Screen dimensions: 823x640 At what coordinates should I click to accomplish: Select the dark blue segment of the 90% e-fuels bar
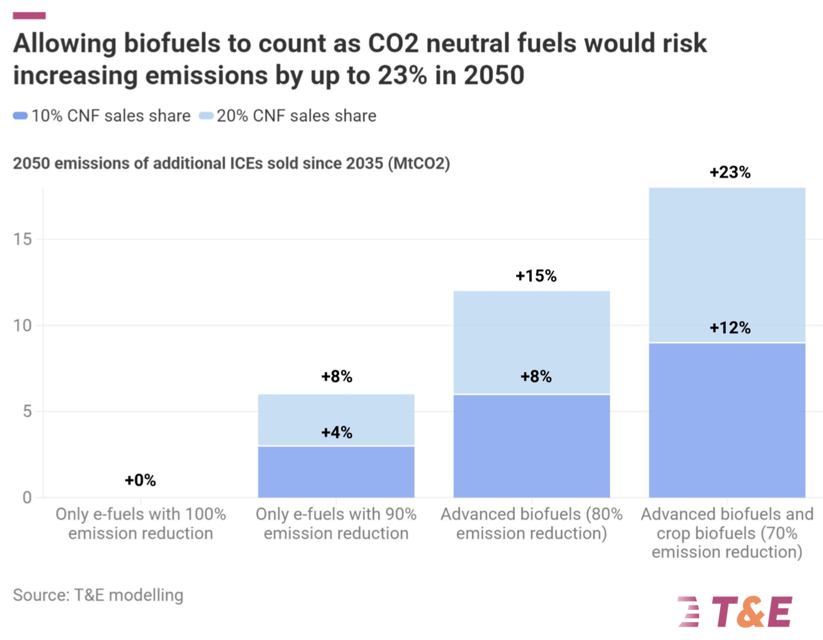(336, 472)
